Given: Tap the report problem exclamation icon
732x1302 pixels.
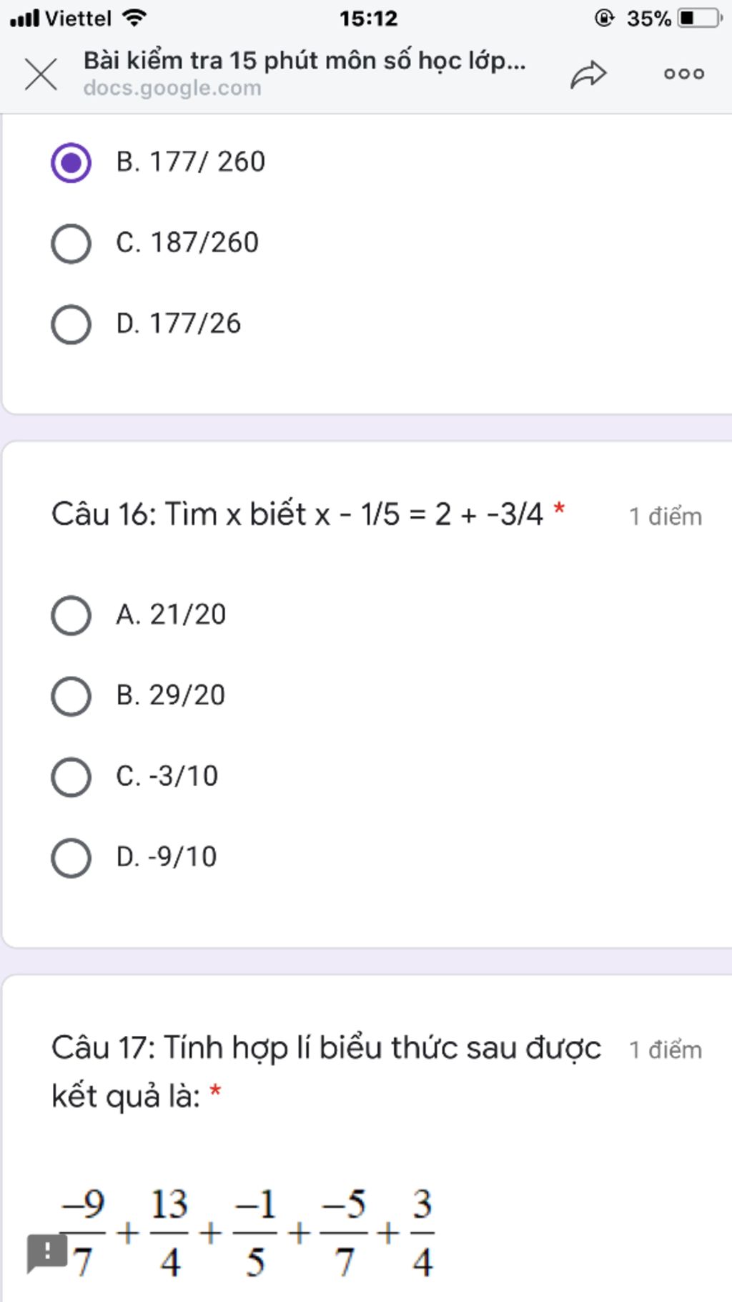Looking at the screenshot, I should [x=47, y=1253].
